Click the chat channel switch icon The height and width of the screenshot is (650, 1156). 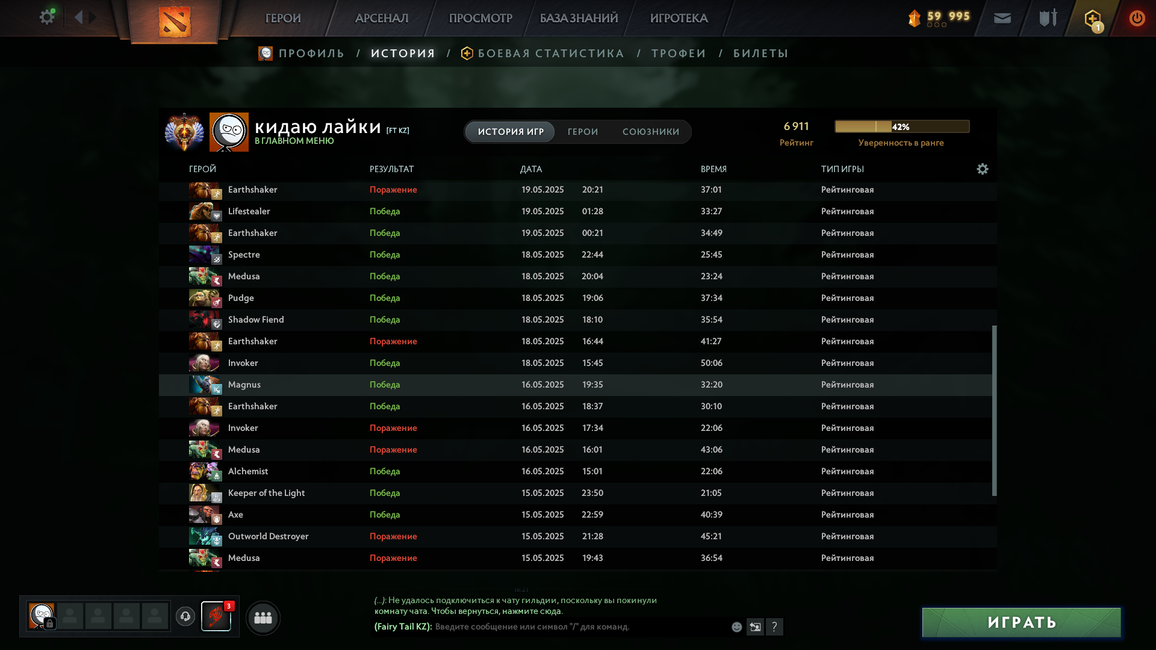click(755, 627)
